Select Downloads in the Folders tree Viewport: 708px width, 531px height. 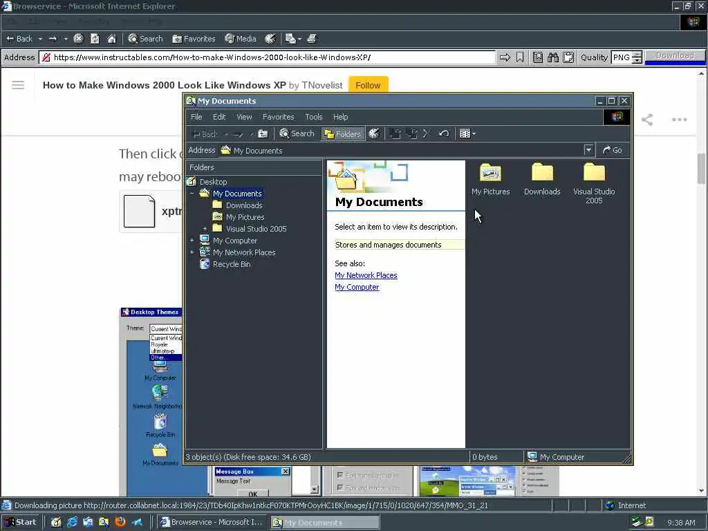[244, 205]
